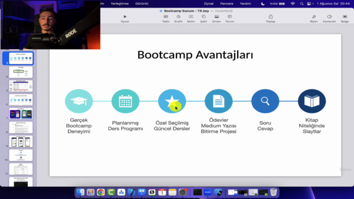Select the star circle icon on the slide
Image resolution: width=354 pixels, height=199 pixels.
[x=172, y=101]
